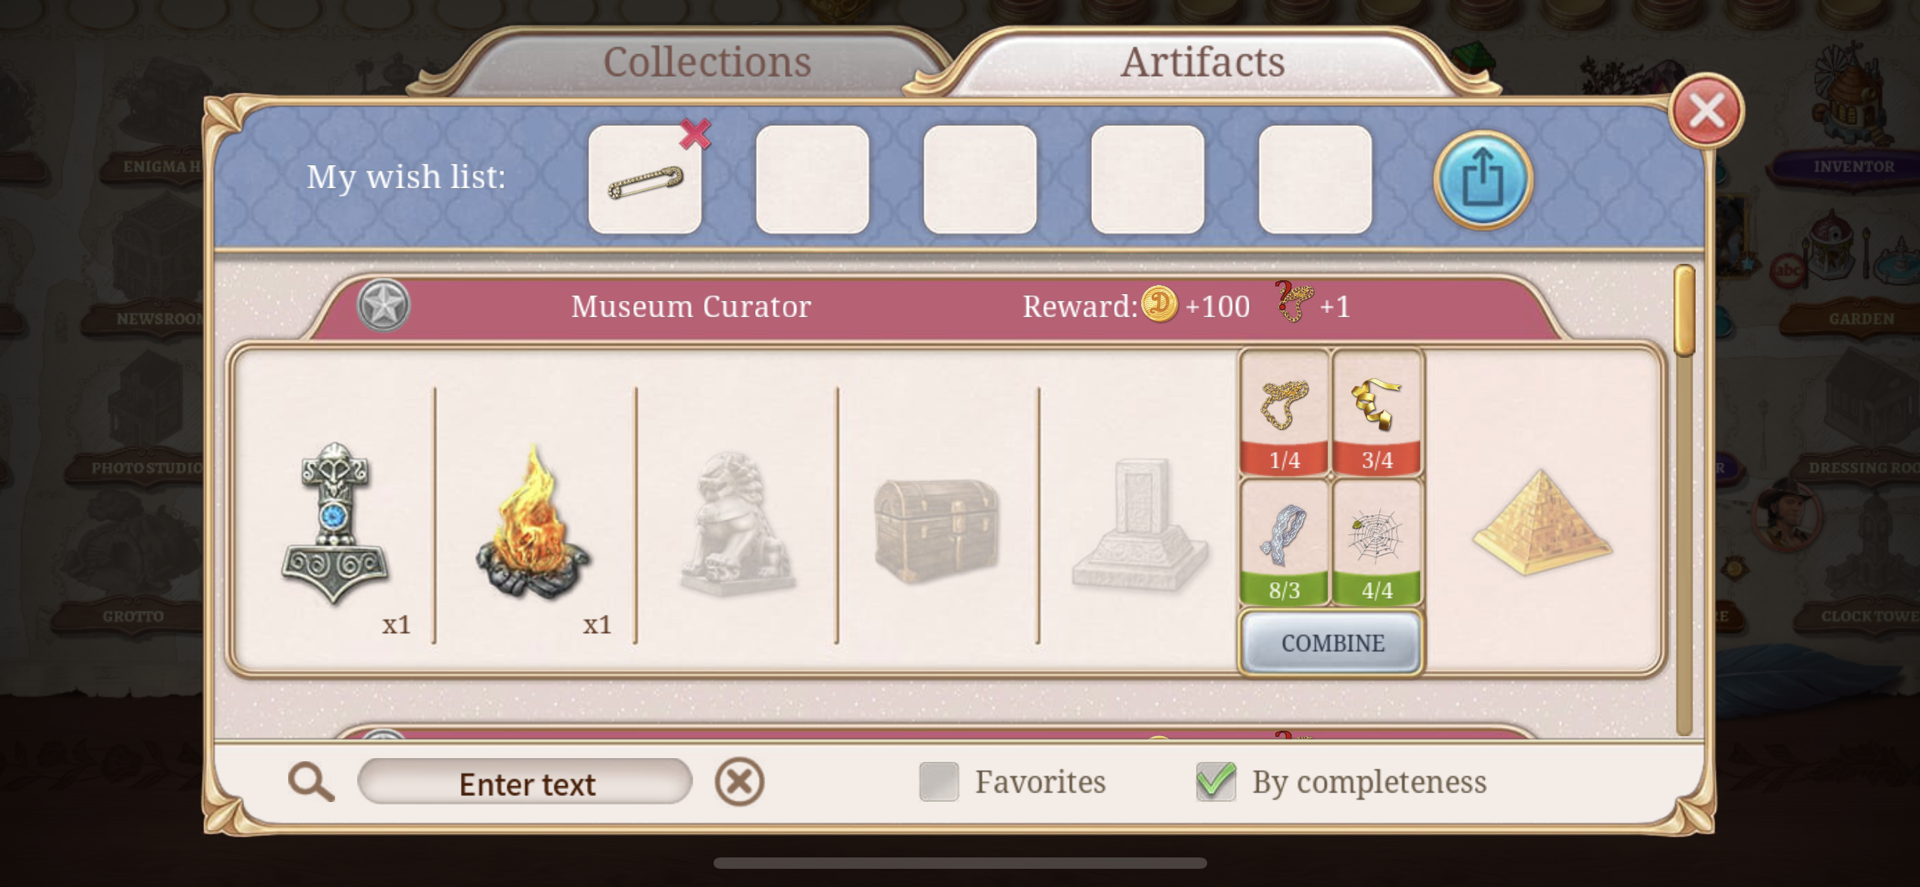Enable the Favorites checkbox

[939, 782]
